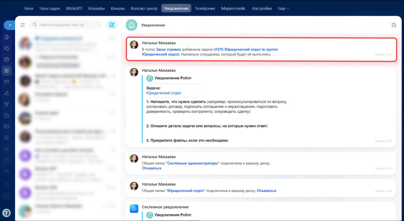Screen dimensions: 404x221
Task: Open the Настройки tab
Action: (262, 9)
